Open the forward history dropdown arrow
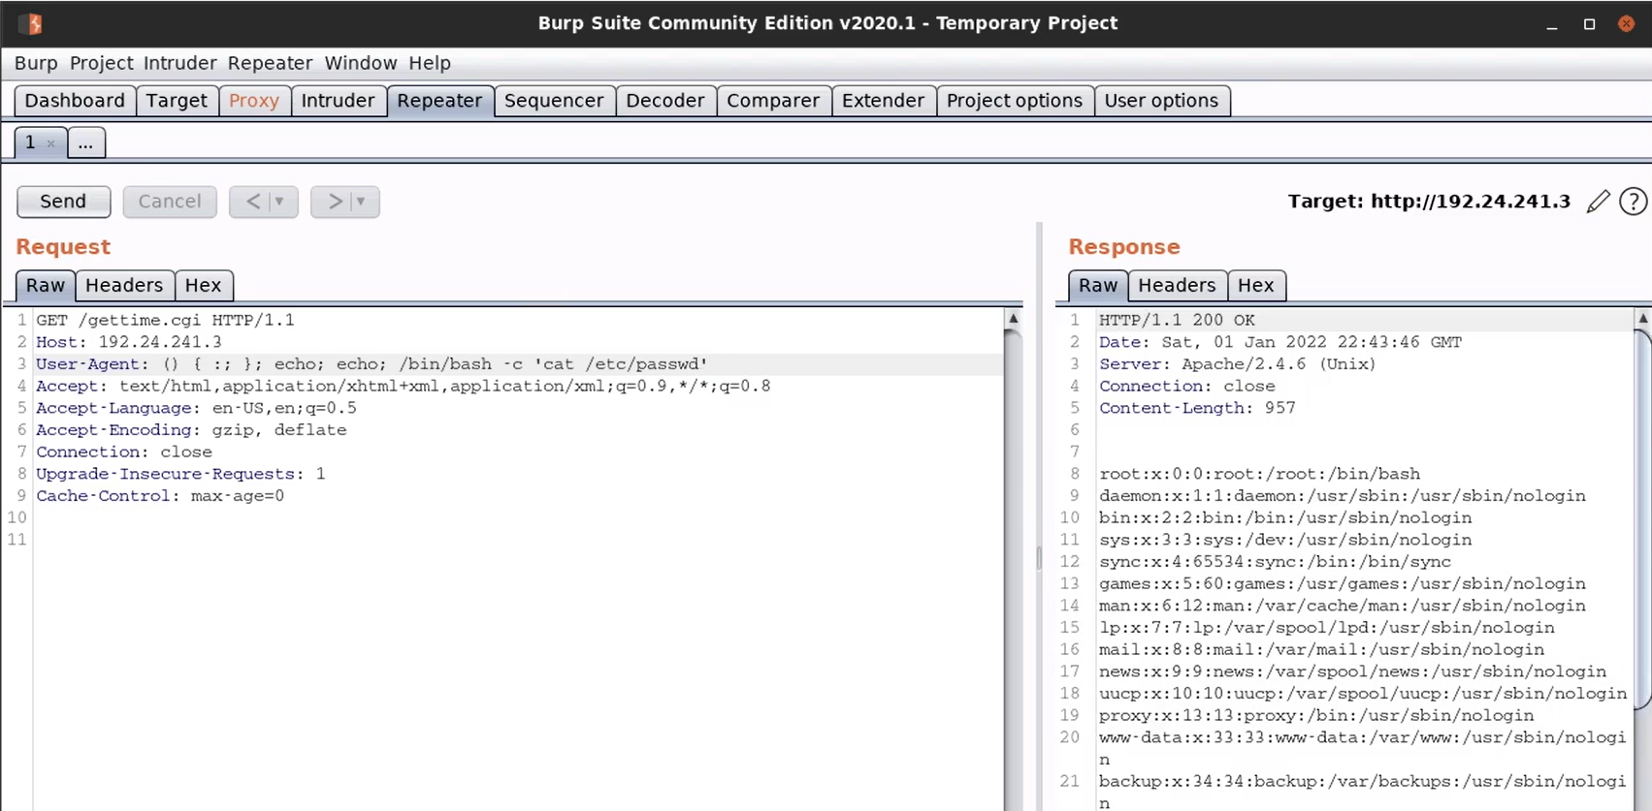This screenshot has height=811, width=1652. 361,202
